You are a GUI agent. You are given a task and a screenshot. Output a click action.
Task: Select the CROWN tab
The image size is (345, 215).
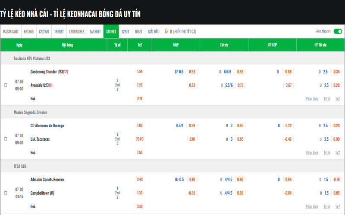tap(44, 32)
